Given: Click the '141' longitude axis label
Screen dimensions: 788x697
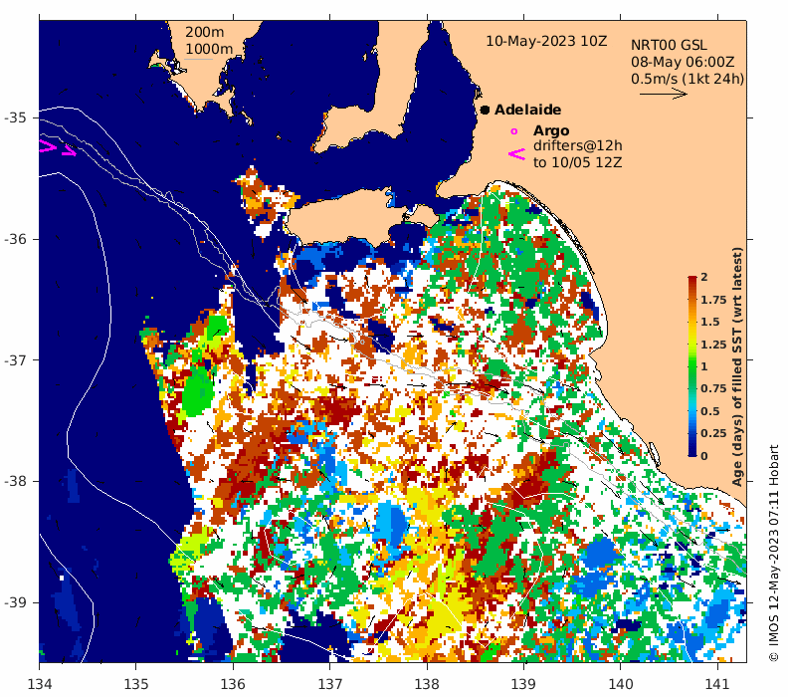Looking at the screenshot, I should tap(717, 684).
